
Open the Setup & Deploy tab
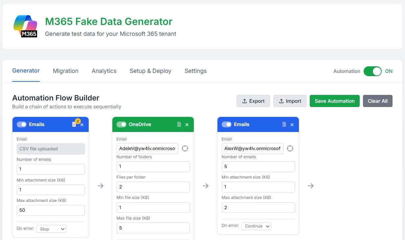[x=150, y=71]
